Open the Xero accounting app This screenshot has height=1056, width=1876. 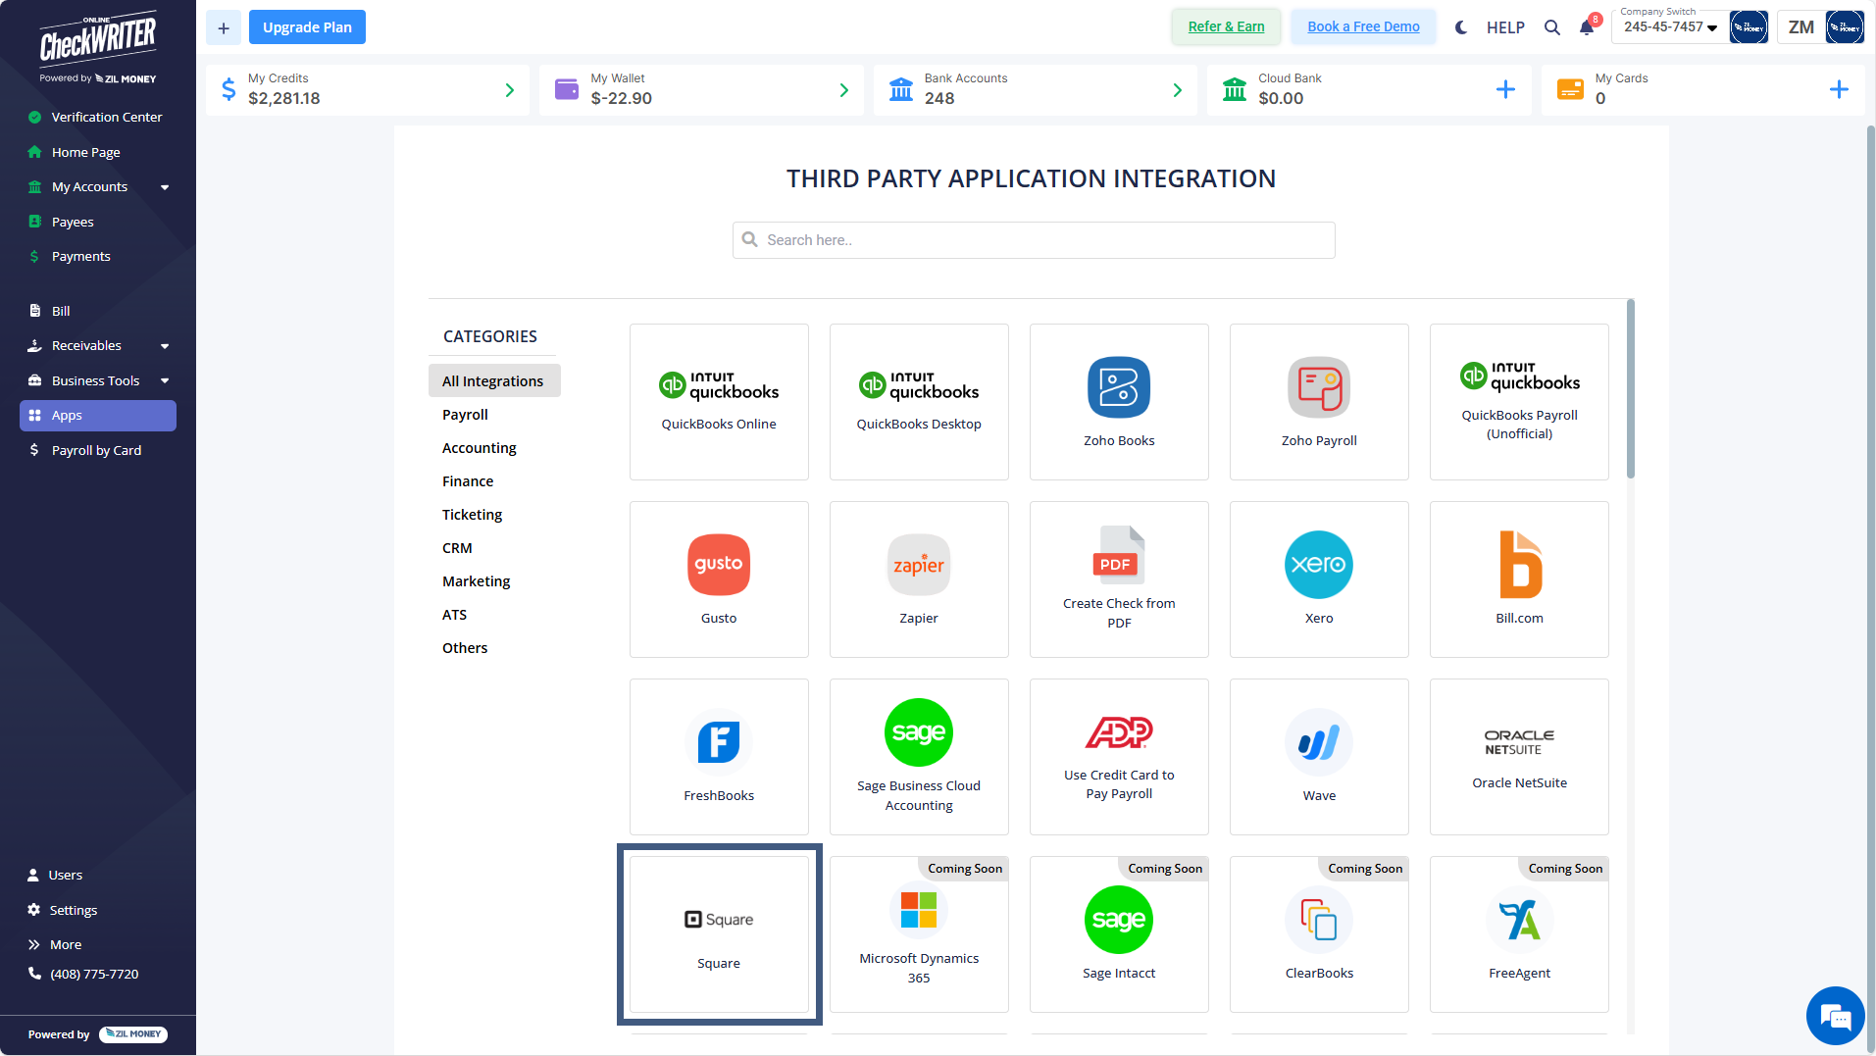[1318, 578]
